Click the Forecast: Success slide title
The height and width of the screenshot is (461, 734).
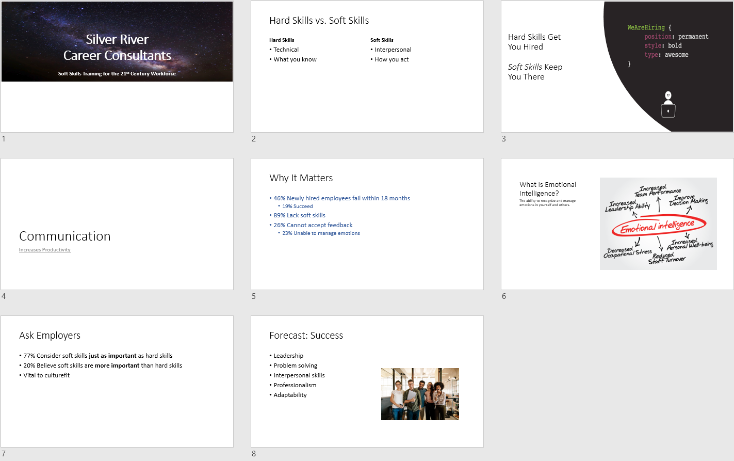(306, 336)
